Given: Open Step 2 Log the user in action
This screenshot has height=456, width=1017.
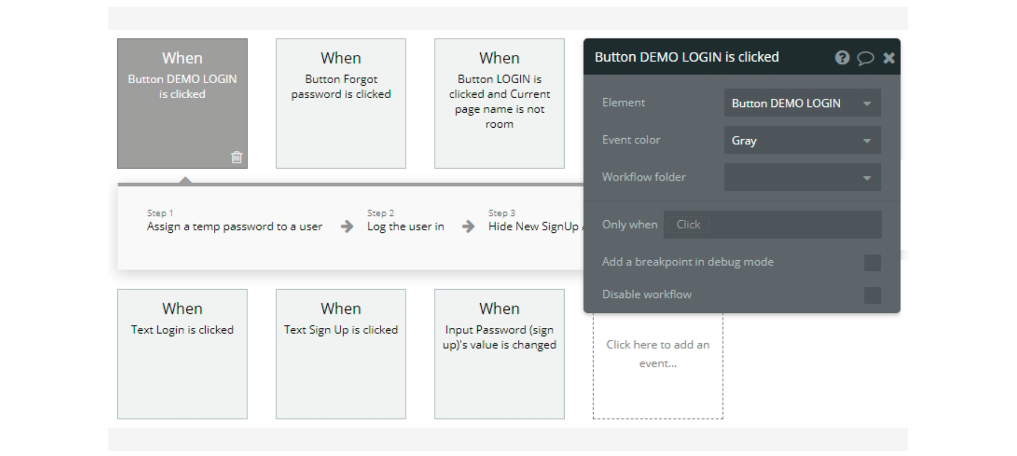Looking at the screenshot, I should pyautogui.click(x=406, y=221).
